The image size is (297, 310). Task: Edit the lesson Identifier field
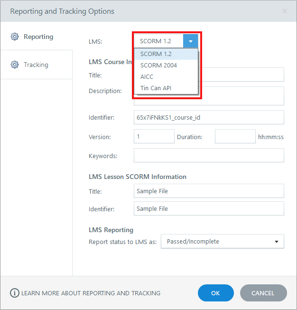click(209, 208)
